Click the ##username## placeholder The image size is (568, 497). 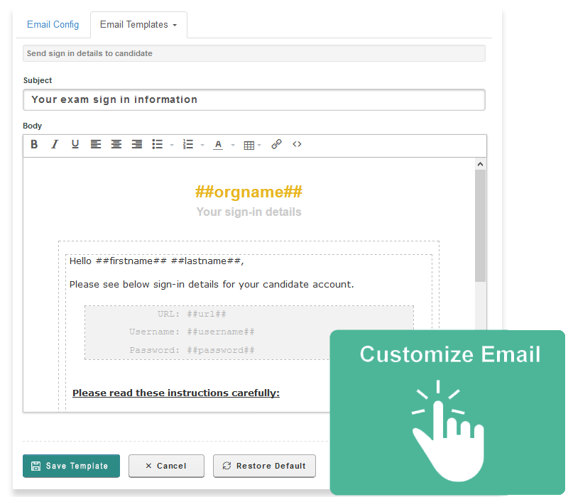pyautogui.click(x=221, y=332)
